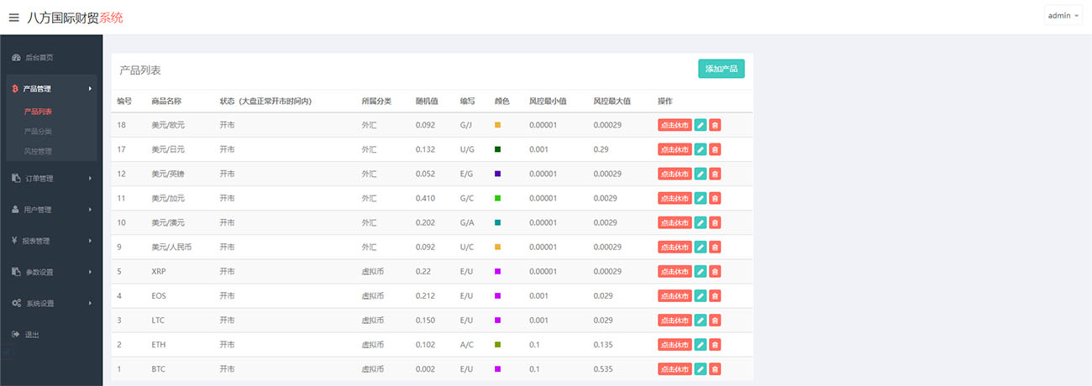
Task: Edit the EOS product
Action: click(701, 295)
